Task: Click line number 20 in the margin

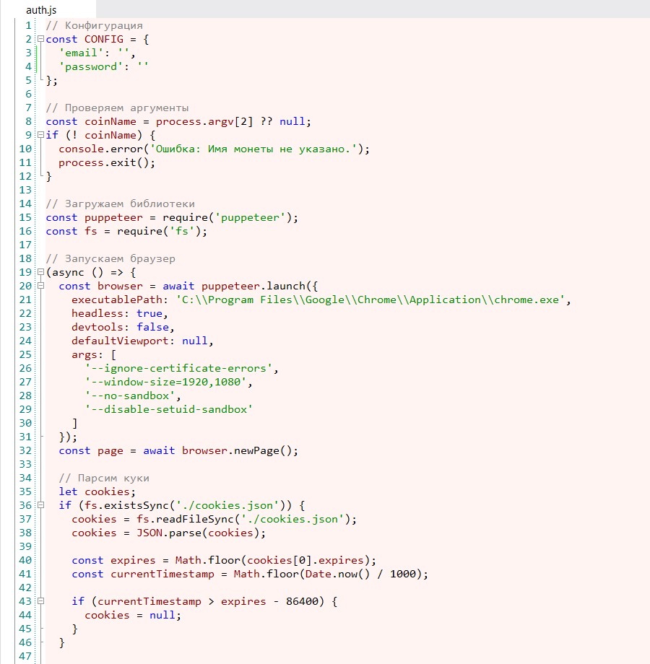Action: point(25,286)
